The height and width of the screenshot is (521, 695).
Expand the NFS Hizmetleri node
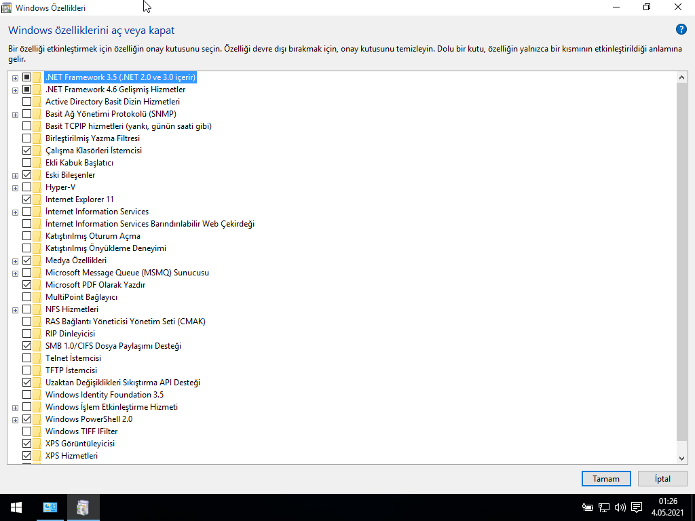(15, 310)
